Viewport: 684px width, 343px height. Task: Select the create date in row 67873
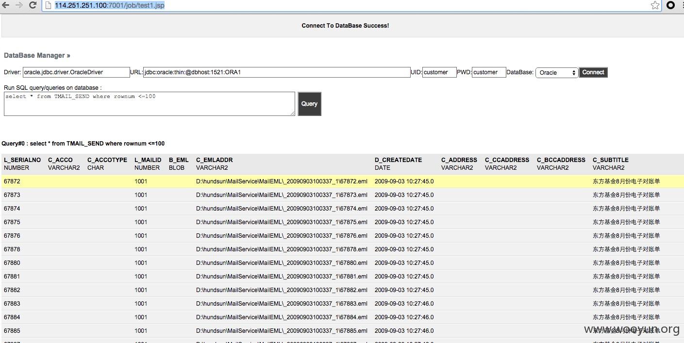[x=404, y=195]
